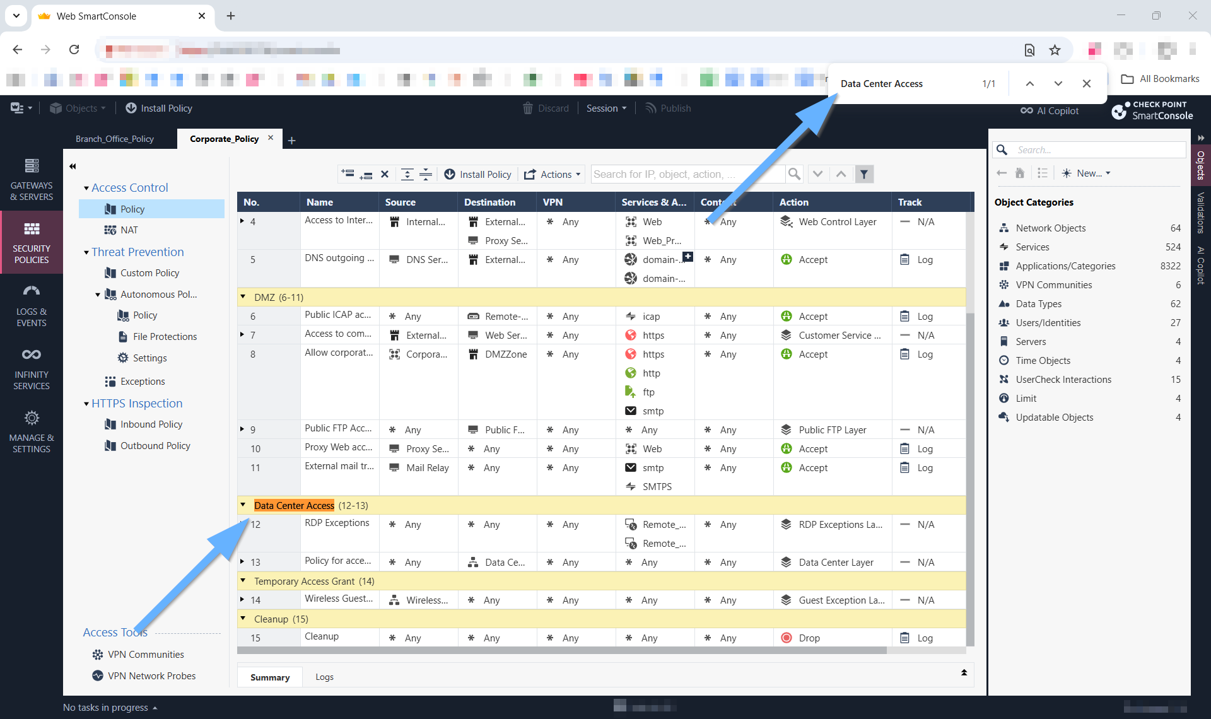
Task: Click the filter funnel icon in rule toolbar
Action: coord(864,174)
